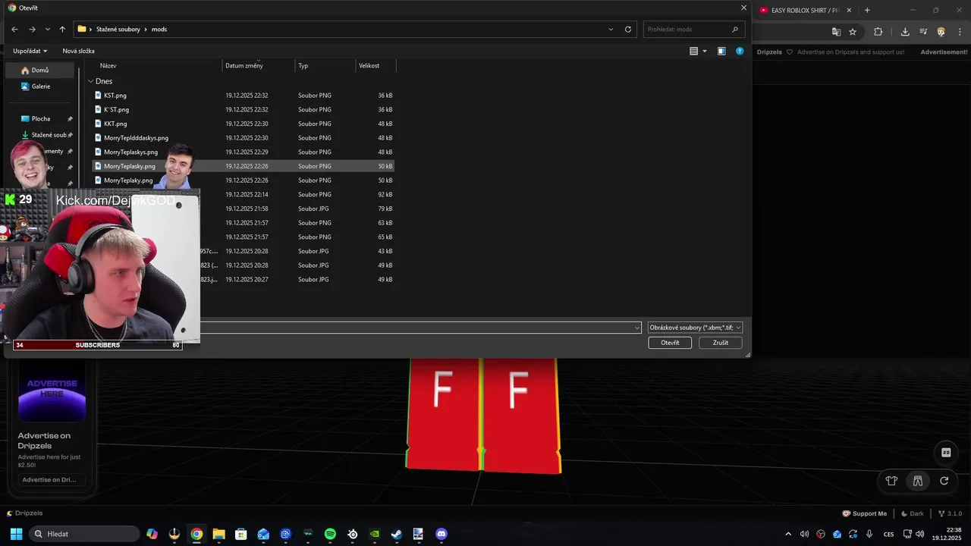The width and height of the screenshot is (971, 546).
Task: Click the Back arrow in file dialog
Action: coord(14,30)
